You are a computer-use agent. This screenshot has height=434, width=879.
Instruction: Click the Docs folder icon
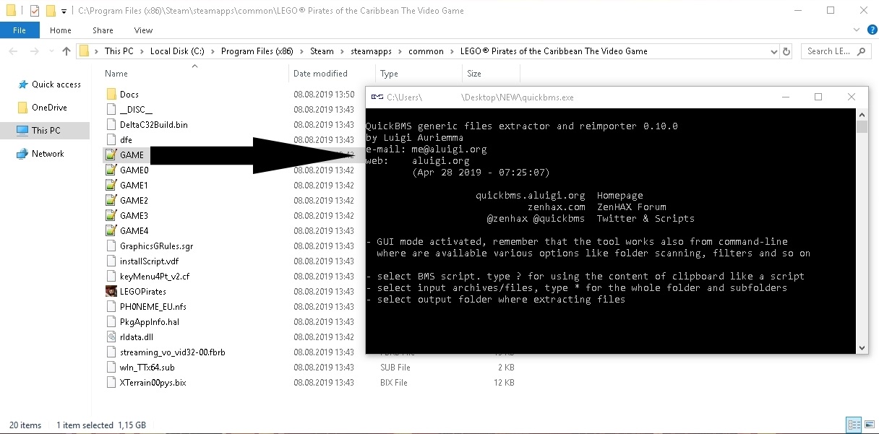111,95
